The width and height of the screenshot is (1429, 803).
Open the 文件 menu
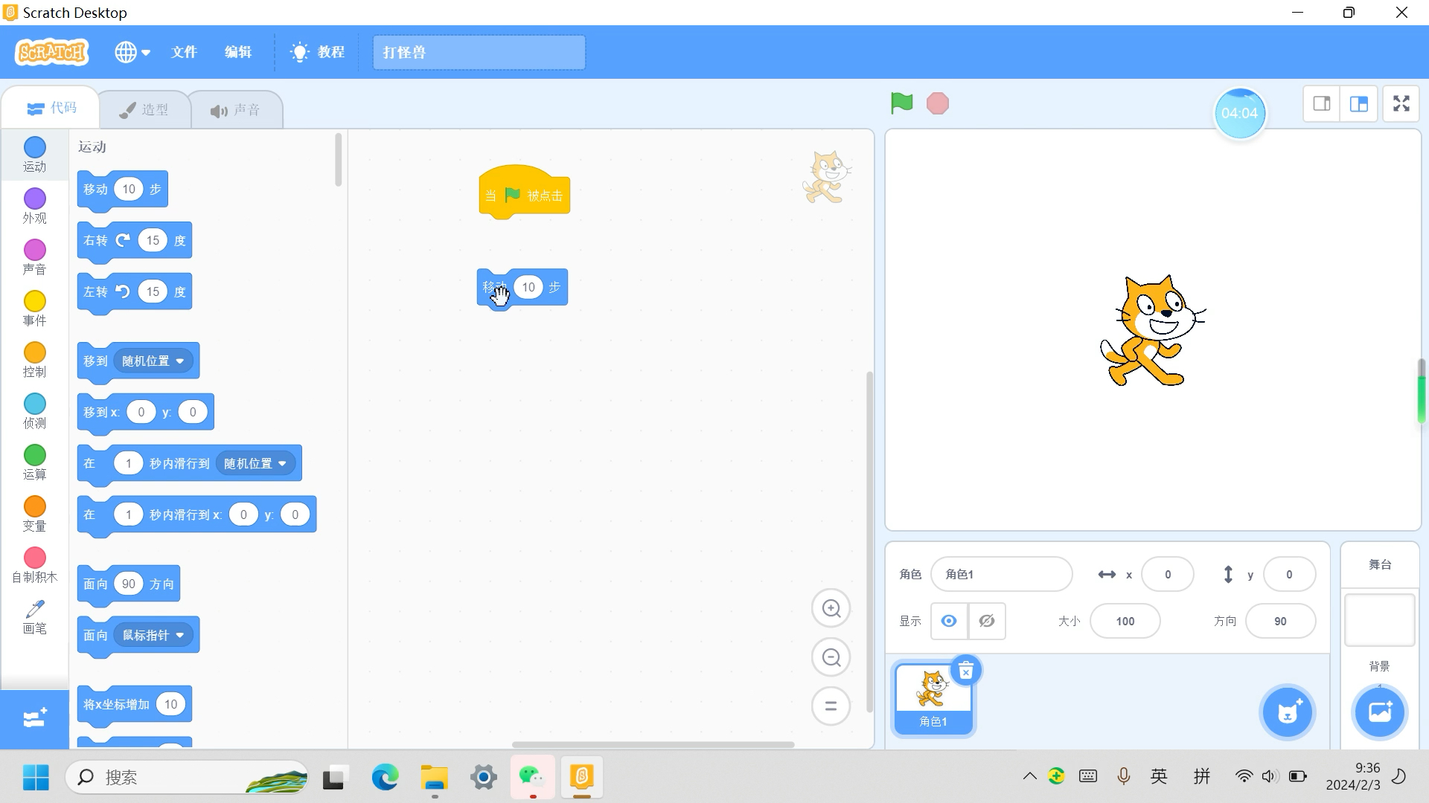click(184, 52)
